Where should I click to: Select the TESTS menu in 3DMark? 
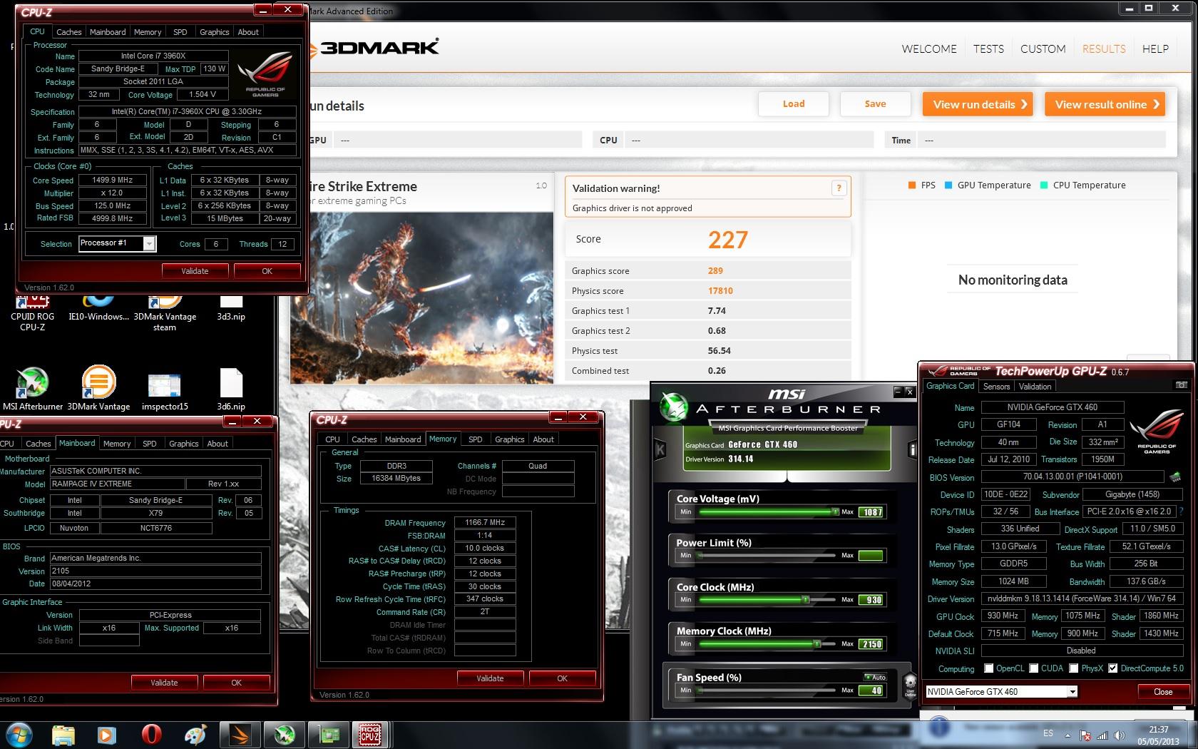click(x=988, y=49)
